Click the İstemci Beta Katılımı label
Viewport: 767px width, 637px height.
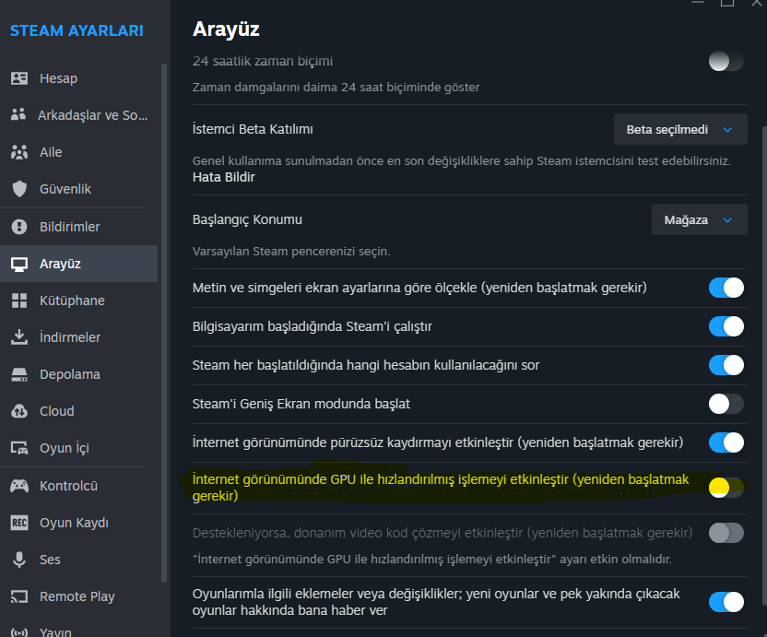[x=253, y=129]
